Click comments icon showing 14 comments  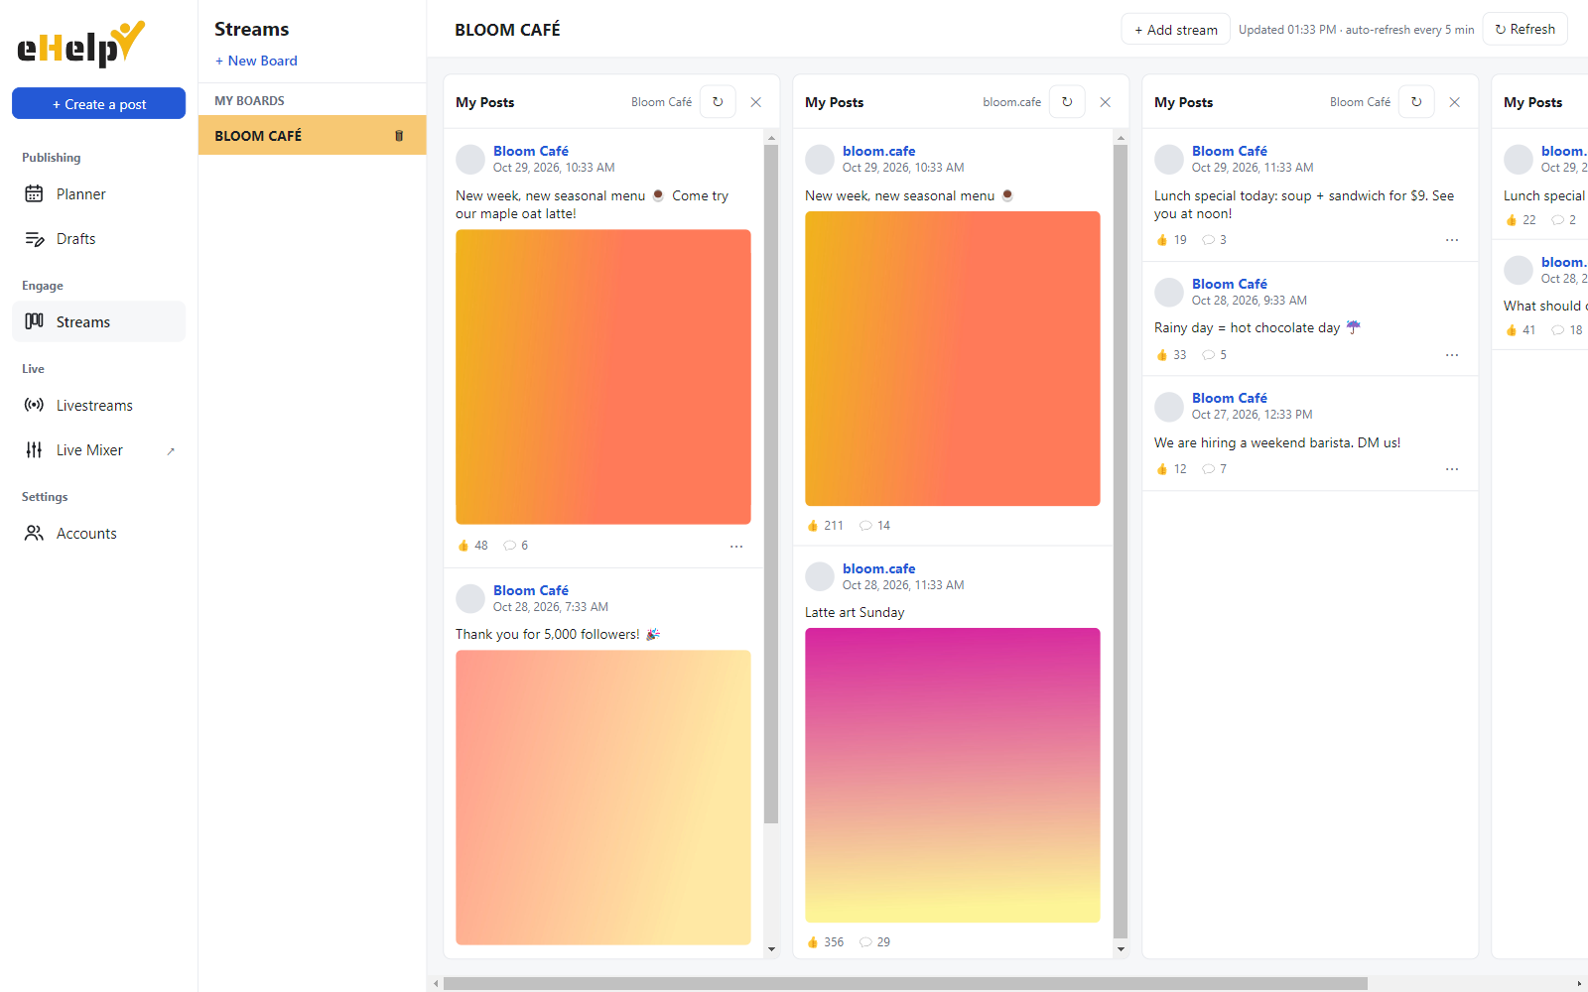tap(874, 526)
